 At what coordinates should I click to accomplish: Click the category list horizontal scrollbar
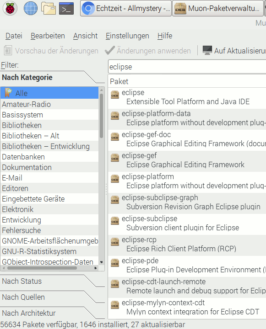click(x=42, y=268)
